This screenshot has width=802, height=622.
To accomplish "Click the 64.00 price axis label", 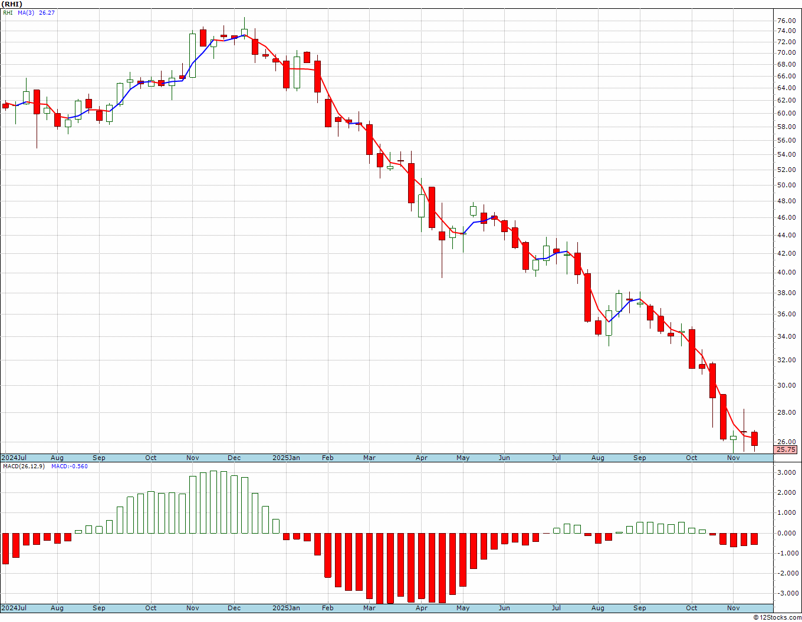I will click(x=786, y=88).
